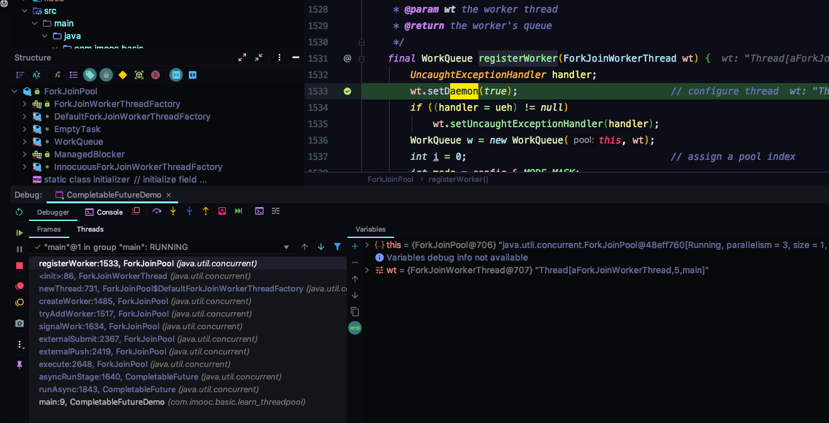
Task: Stop the debug session with the red square
Action: (x=20, y=266)
